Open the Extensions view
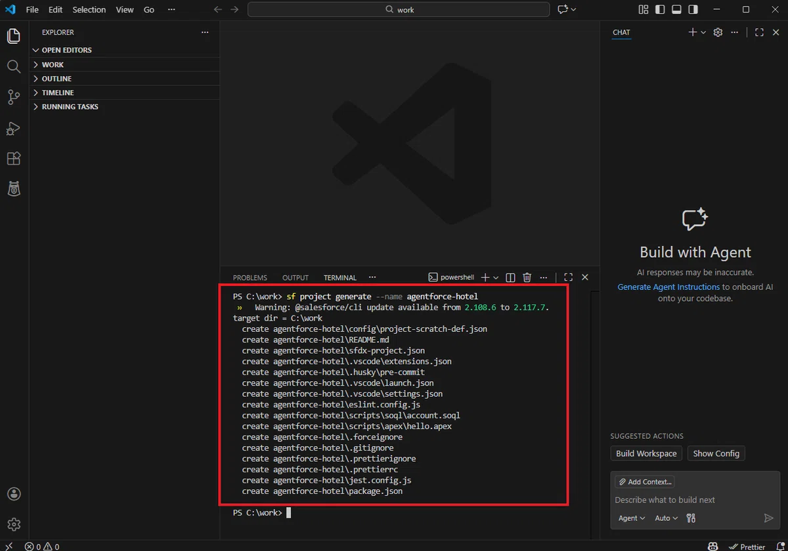Screen dimensions: 788x551 click(14, 158)
